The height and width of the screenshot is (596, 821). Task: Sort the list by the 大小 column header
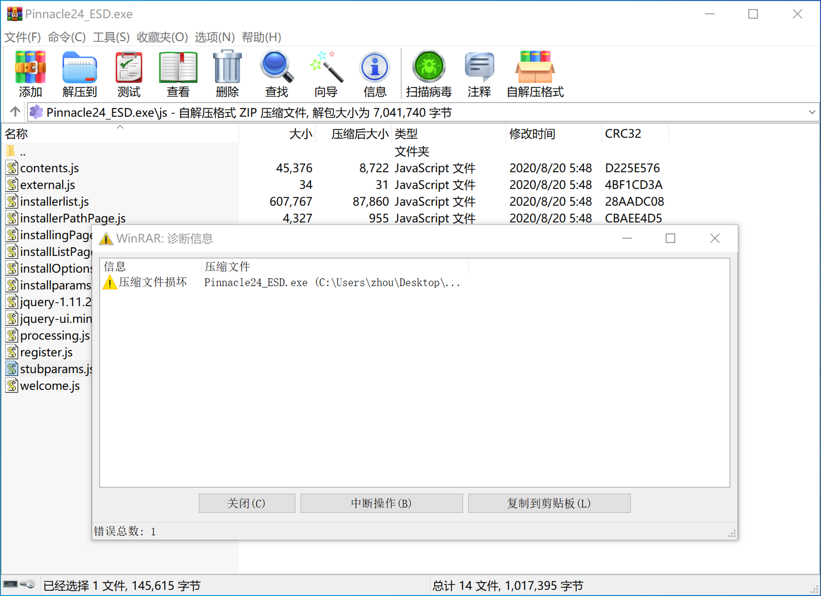(277, 133)
